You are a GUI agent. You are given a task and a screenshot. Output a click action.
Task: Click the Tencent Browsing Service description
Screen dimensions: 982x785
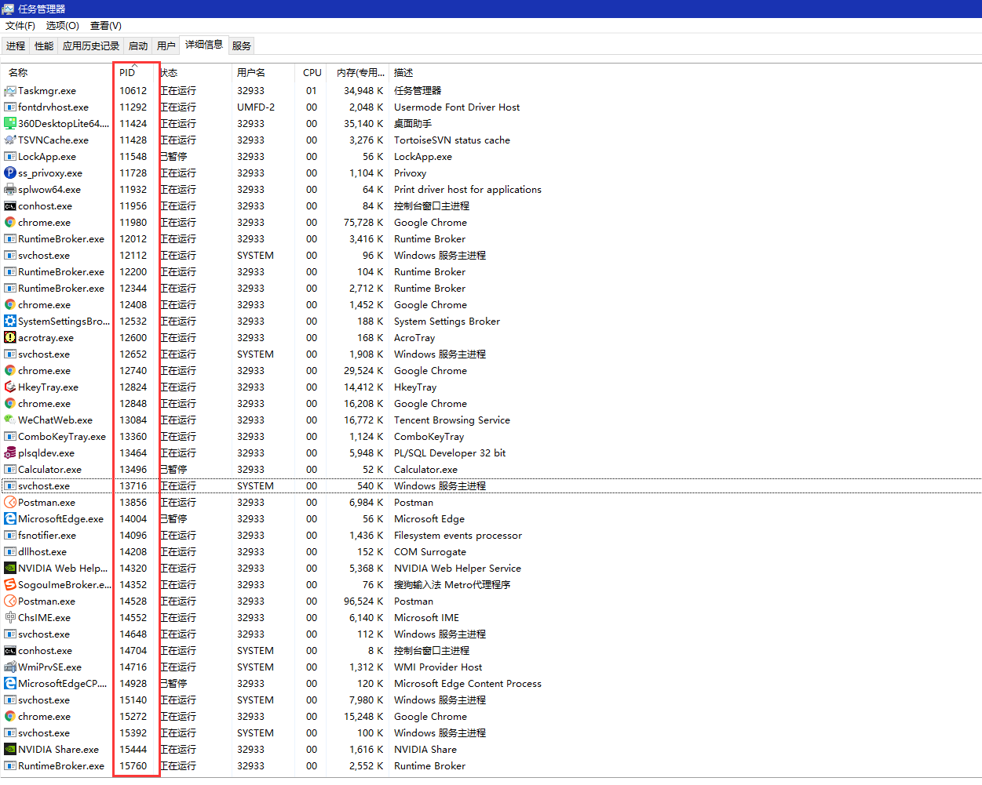452,420
